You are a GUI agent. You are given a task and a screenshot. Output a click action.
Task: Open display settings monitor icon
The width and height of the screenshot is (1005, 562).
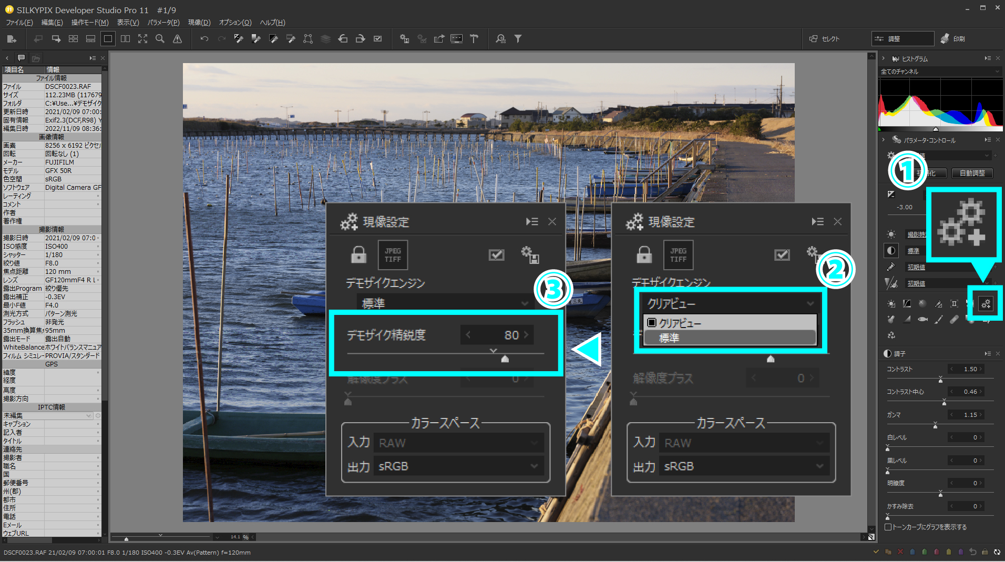click(x=456, y=39)
